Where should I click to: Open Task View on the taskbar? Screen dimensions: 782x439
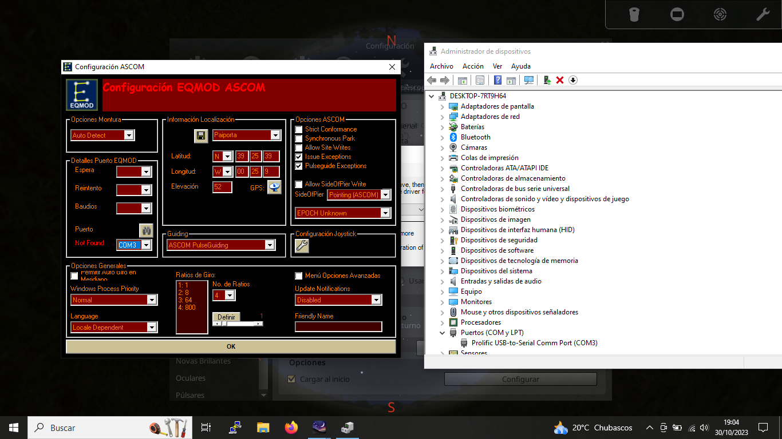[207, 428]
